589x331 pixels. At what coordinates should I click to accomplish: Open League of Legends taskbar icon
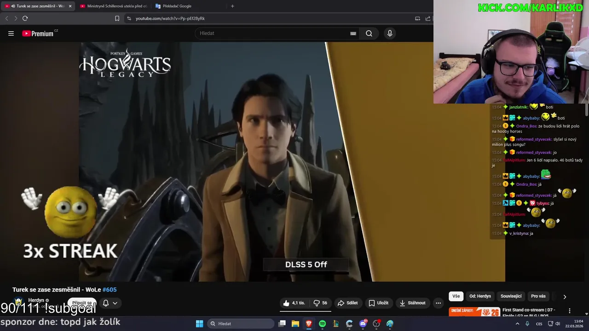(336, 324)
